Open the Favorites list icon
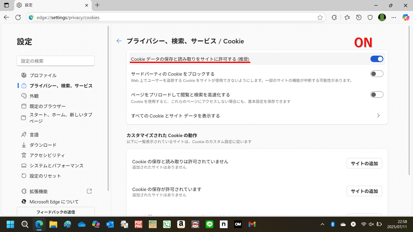Viewport: 413px width, 232px height. [347, 17]
